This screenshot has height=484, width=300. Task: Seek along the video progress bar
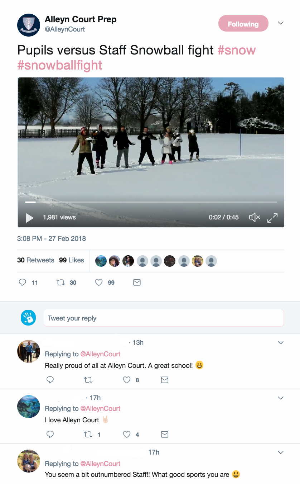tap(151, 202)
